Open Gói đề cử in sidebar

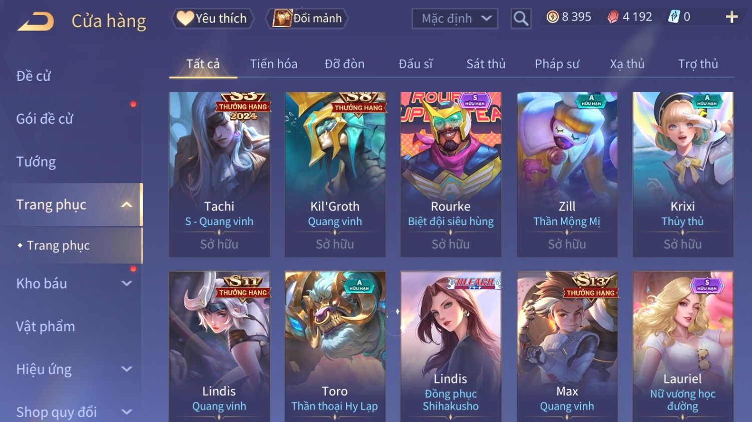45,119
